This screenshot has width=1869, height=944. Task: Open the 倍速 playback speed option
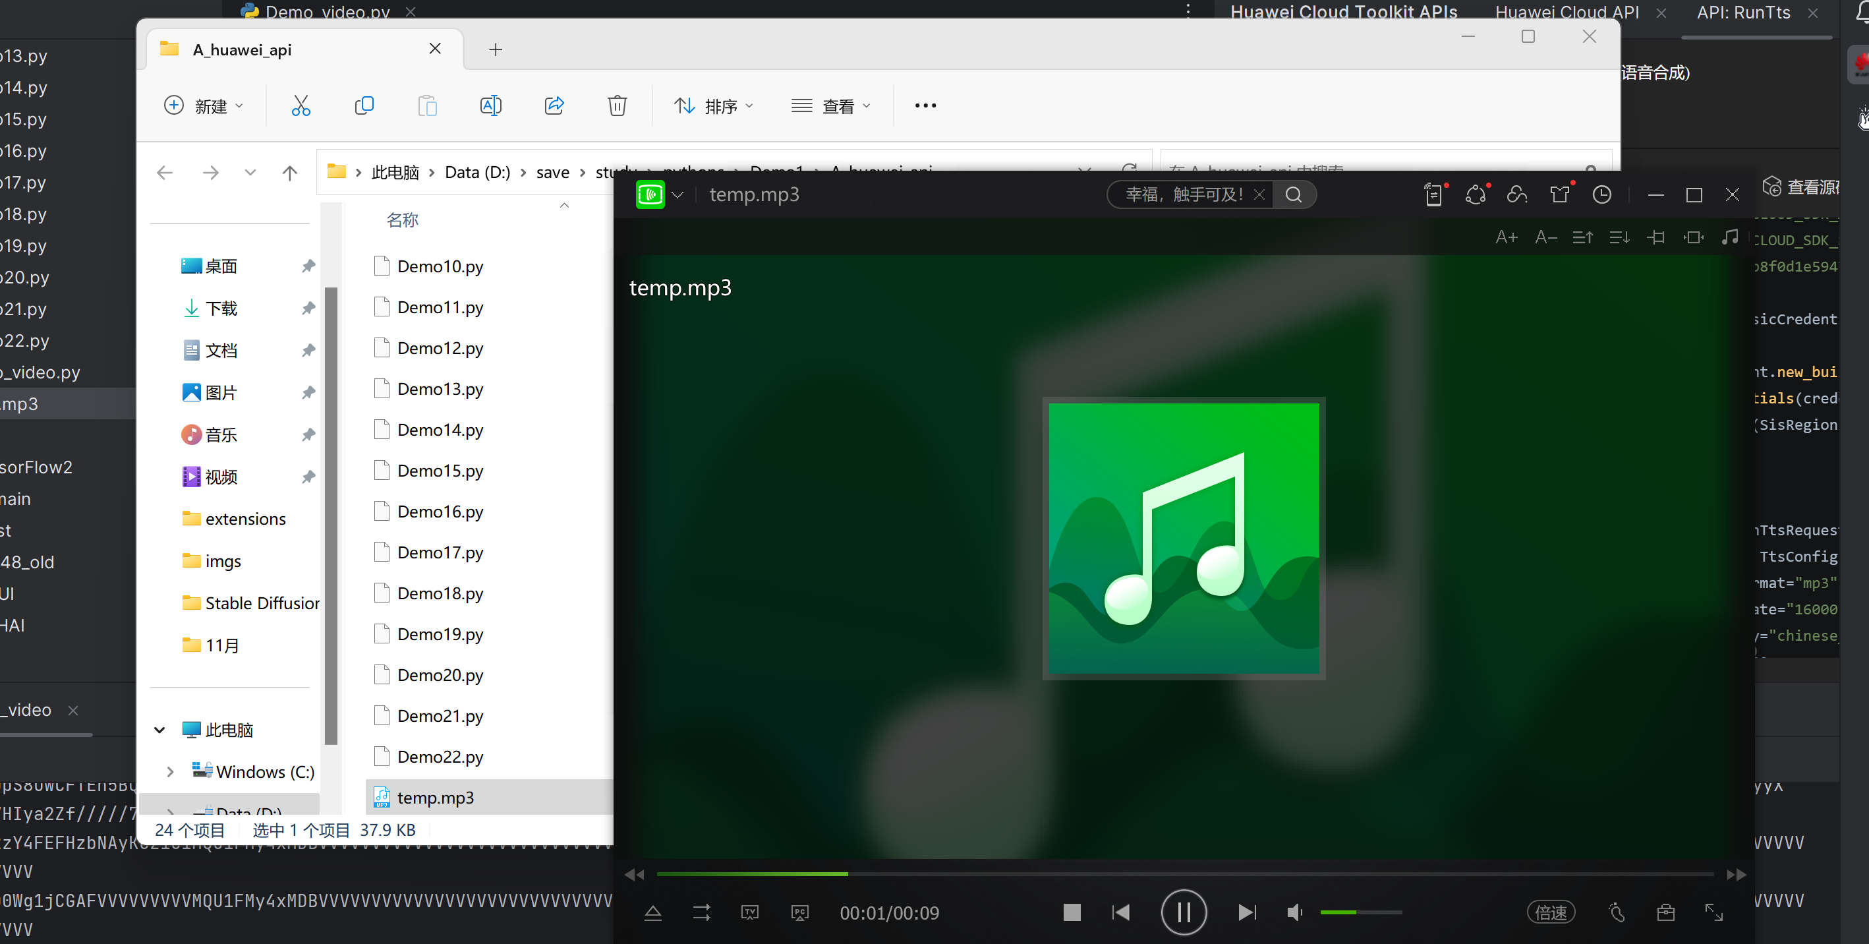[1551, 912]
